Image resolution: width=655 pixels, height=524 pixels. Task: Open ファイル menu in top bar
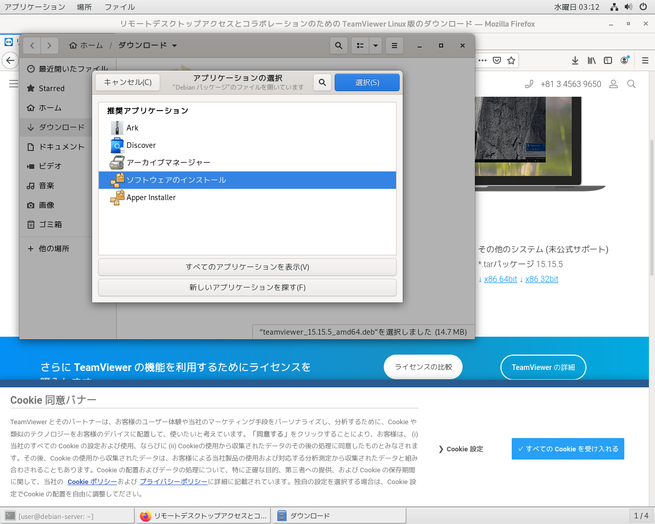point(120,7)
